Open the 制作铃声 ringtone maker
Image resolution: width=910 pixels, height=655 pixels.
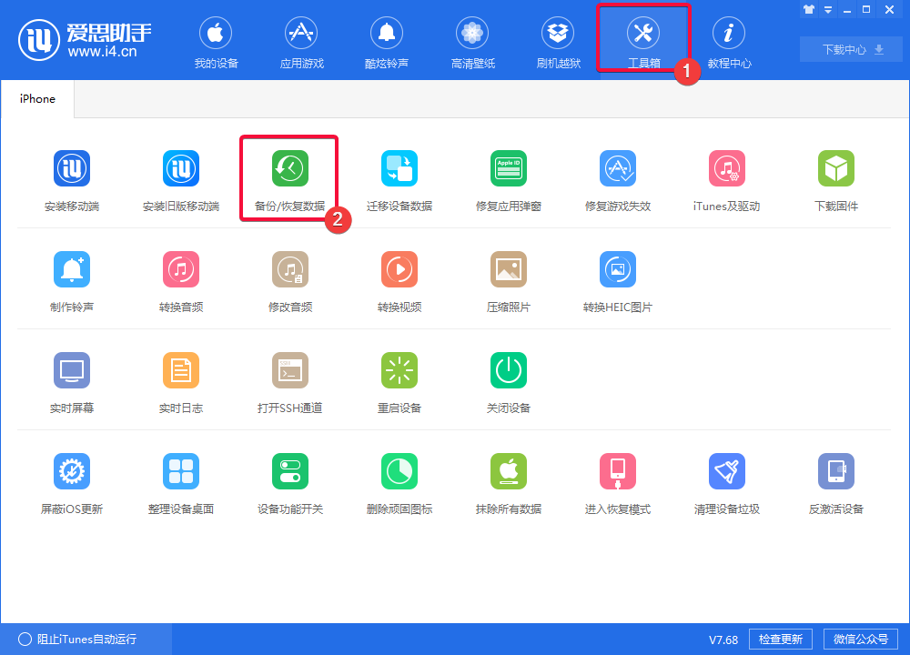(x=72, y=278)
